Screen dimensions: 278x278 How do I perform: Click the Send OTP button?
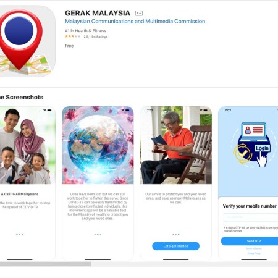pyautogui.click(x=250, y=241)
